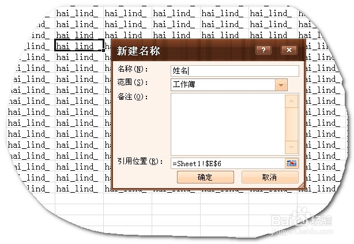Click the 备注 scrollbar down arrow
This screenshot has height=244, width=354.
point(291,147)
